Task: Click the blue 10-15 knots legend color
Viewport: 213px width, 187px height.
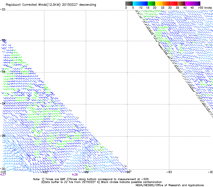Action: pos(144,3)
